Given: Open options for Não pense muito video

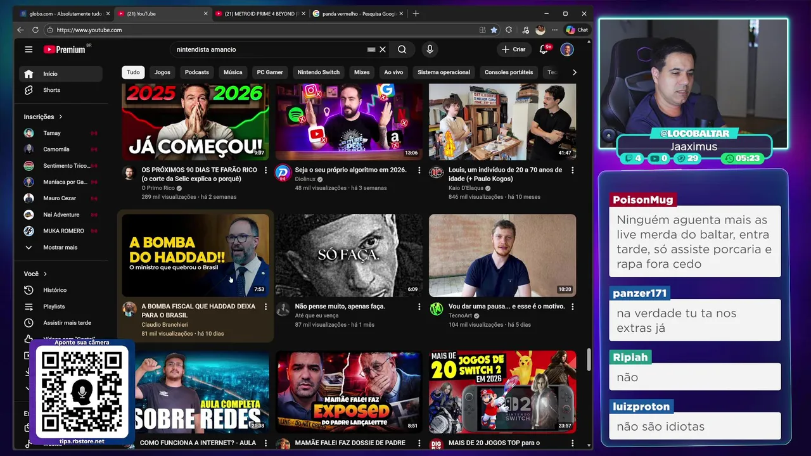Looking at the screenshot, I should click(419, 307).
